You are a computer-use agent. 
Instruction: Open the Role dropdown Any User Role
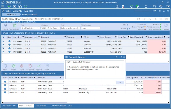30,28
